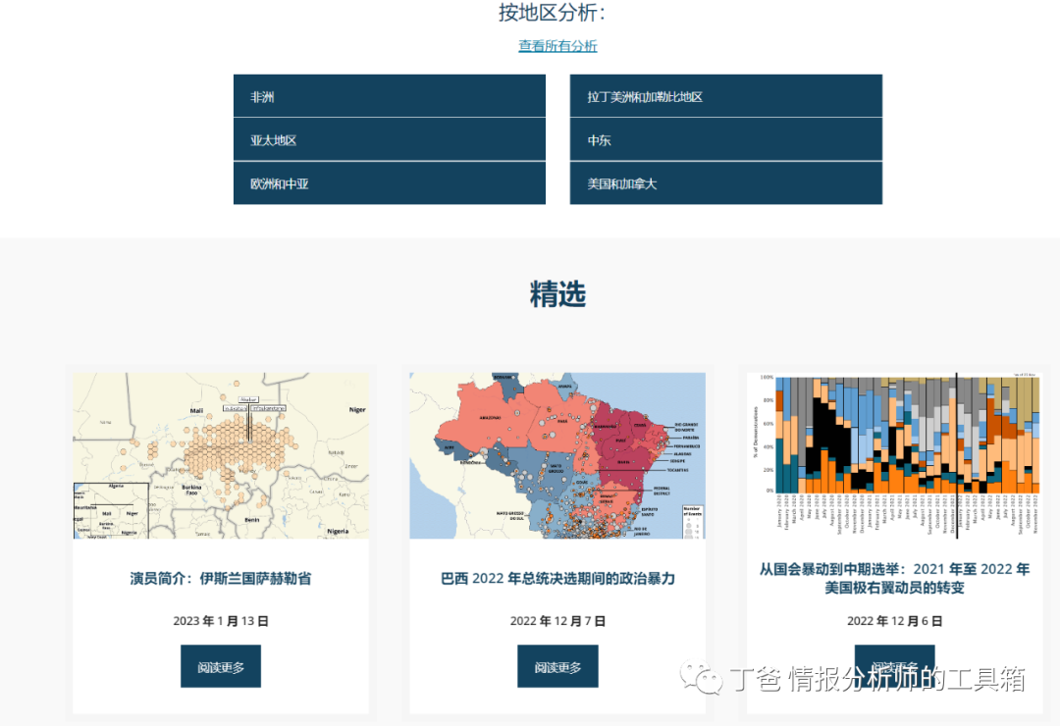The width and height of the screenshot is (1060, 726).
Task: Open the 中东 region analysis
Action: point(726,140)
